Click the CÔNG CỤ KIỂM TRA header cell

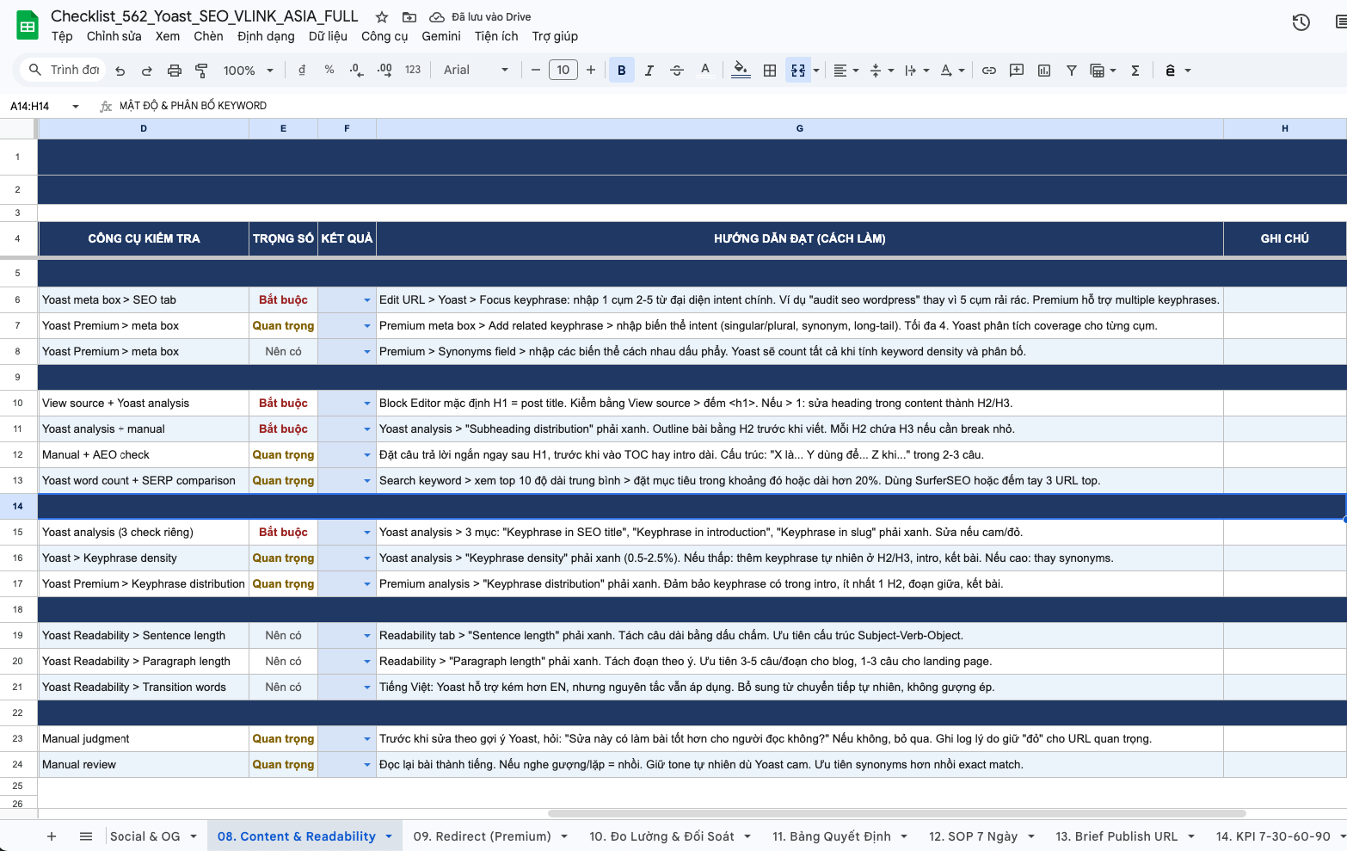click(144, 238)
